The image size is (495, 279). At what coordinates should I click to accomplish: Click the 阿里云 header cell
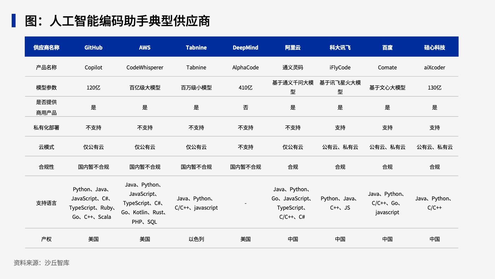(x=293, y=47)
